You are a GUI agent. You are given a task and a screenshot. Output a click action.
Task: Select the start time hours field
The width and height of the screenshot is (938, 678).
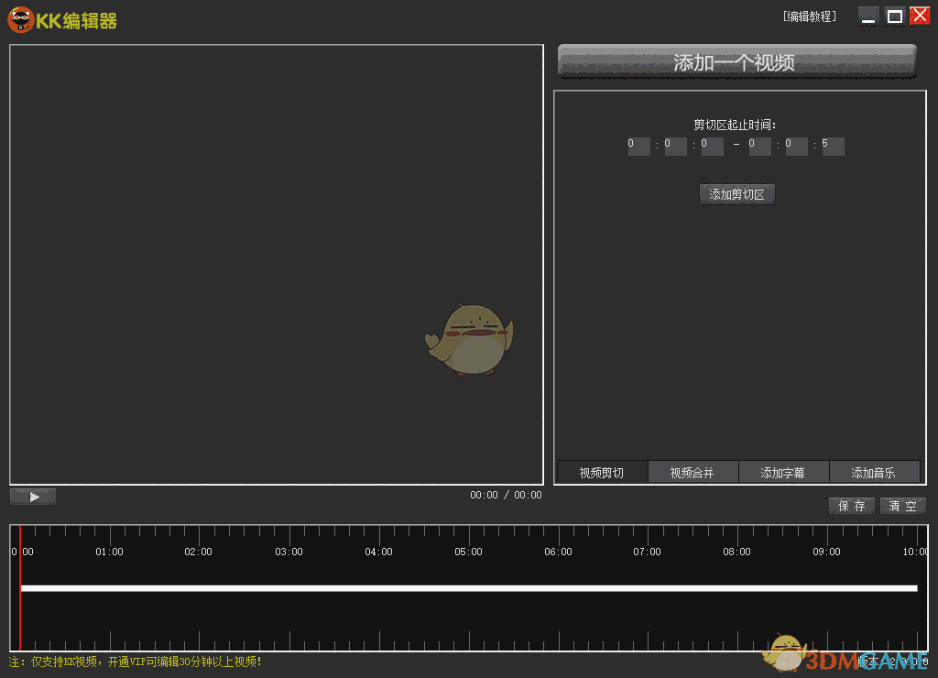pos(638,146)
